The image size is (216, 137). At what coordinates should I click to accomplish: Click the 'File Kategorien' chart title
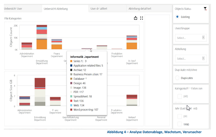tap(13, 18)
